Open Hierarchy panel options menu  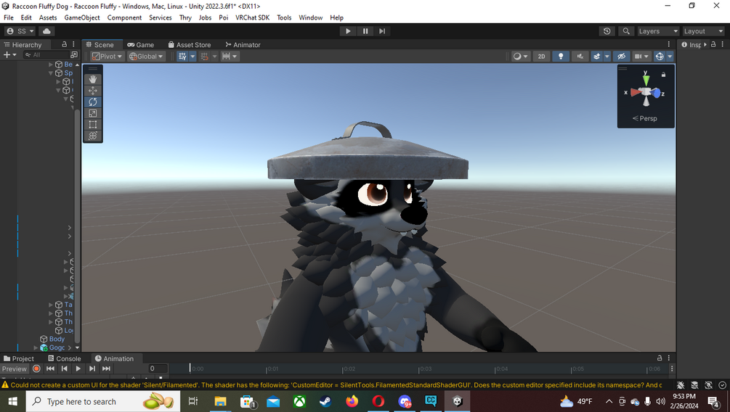tap(73, 44)
